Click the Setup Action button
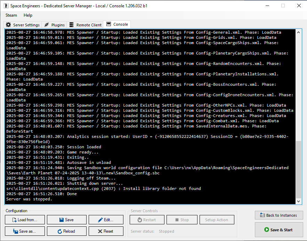 (217, 220)
